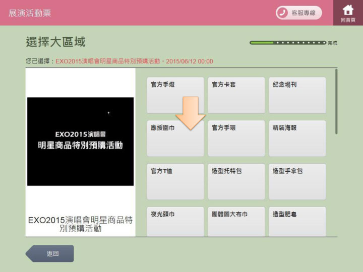This screenshot has height=272, width=363.
Task: Click the red selected event text with 2015/06/12
Action: click(x=134, y=61)
